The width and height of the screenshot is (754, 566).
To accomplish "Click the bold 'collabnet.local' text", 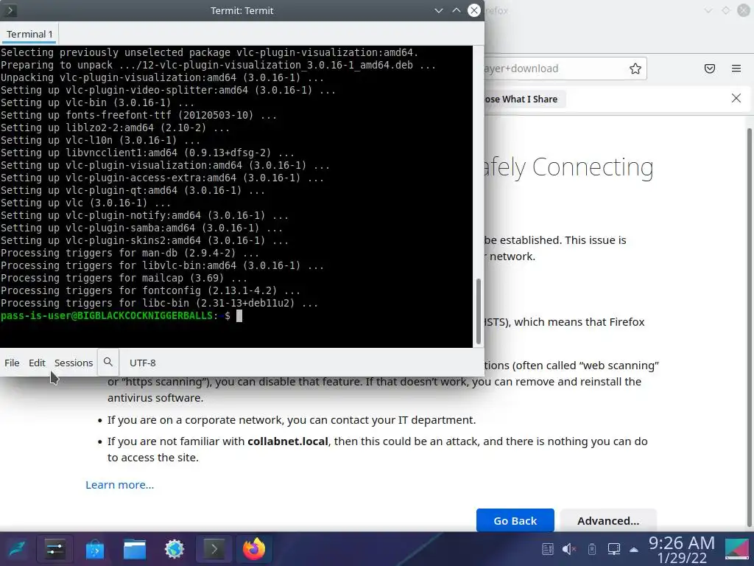I will [288, 441].
